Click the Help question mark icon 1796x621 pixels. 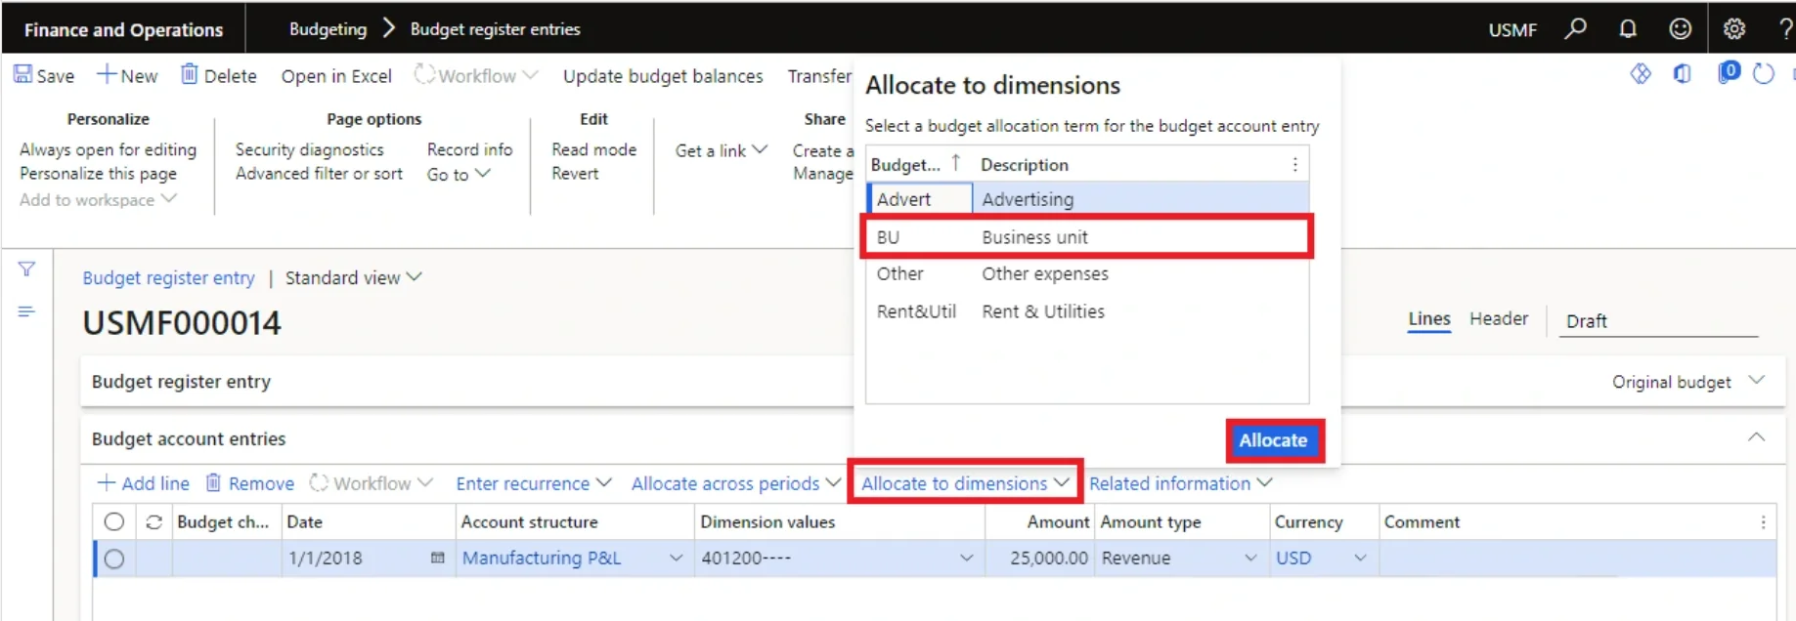pos(1785,28)
